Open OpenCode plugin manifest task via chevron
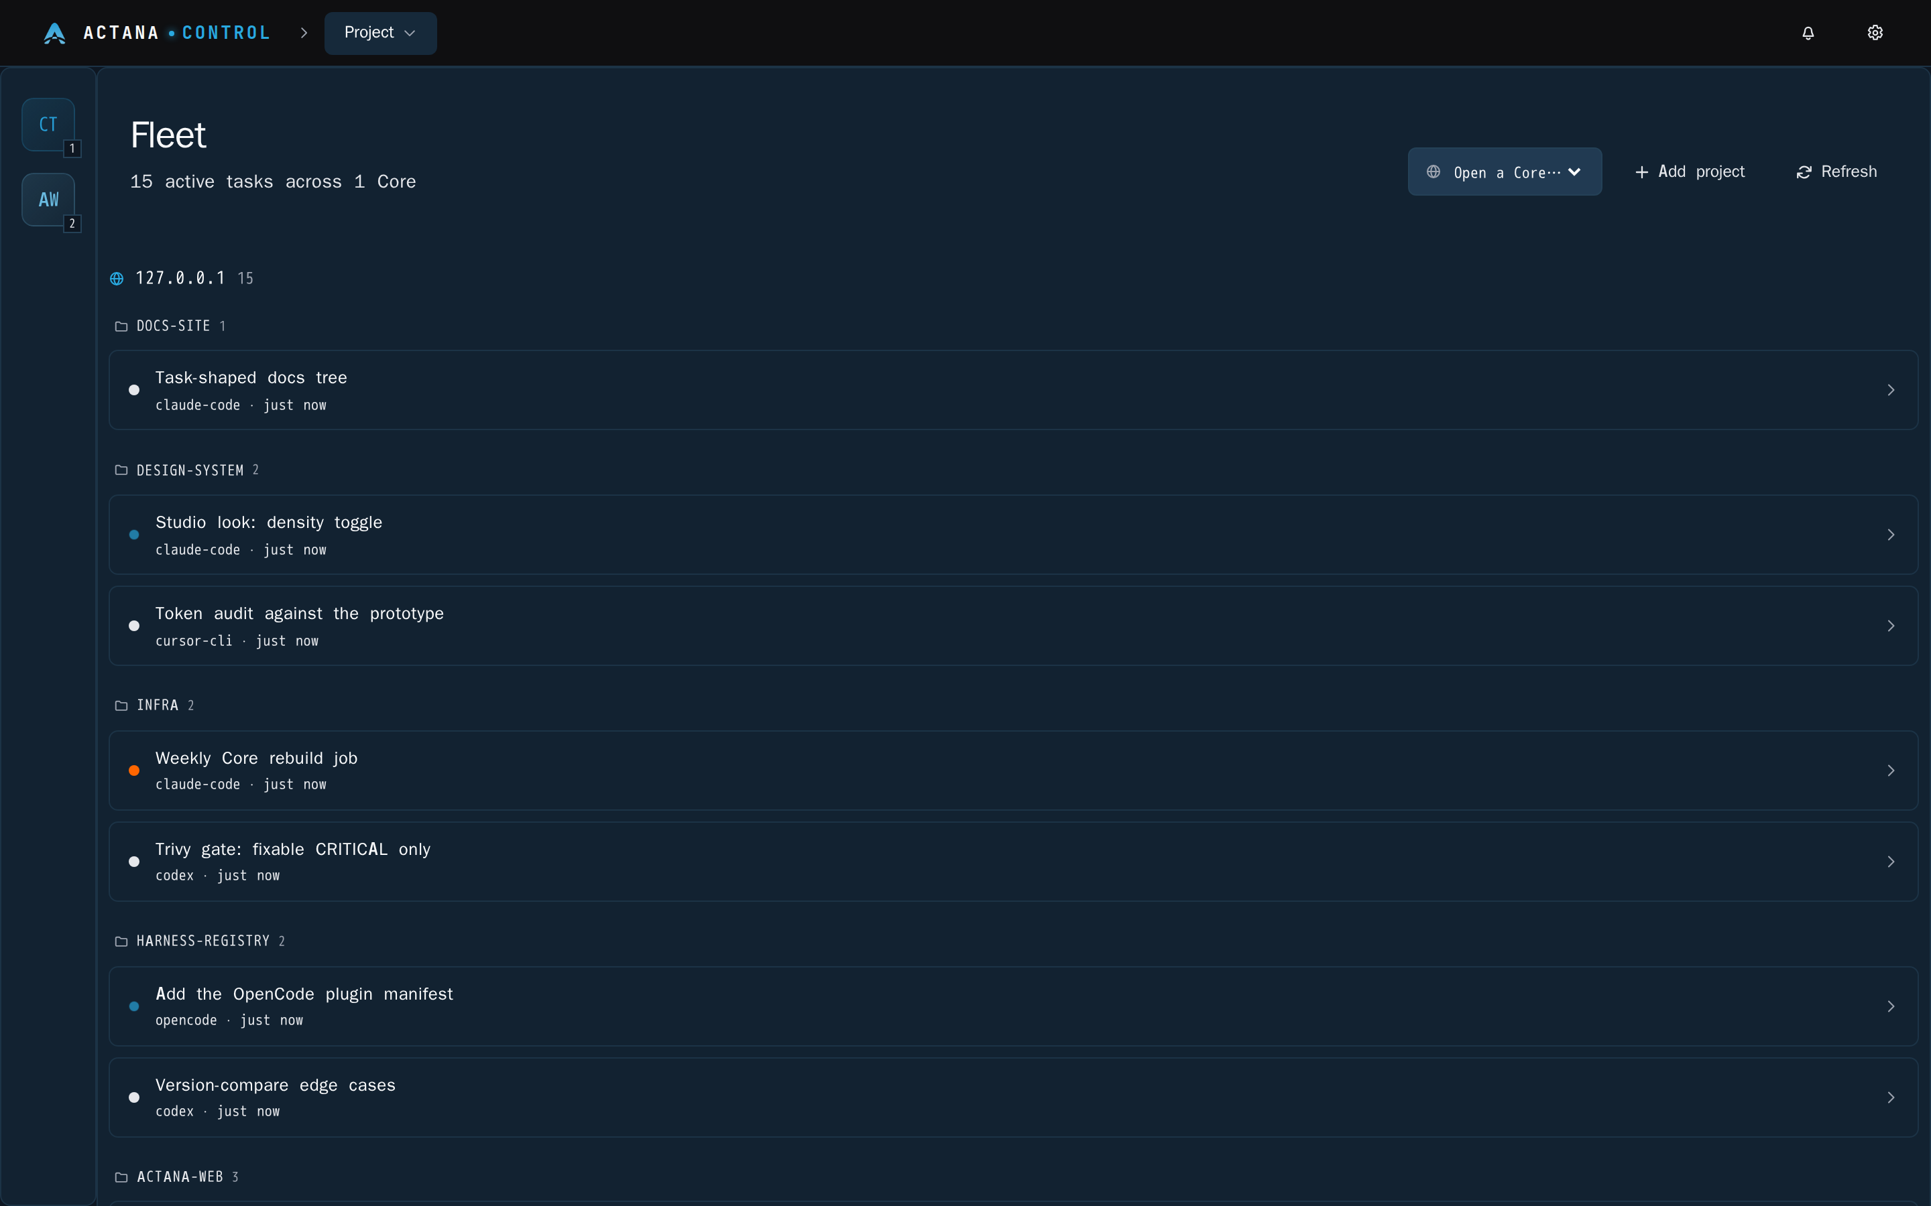Image resolution: width=1931 pixels, height=1206 pixels. click(x=1890, y=1006)
